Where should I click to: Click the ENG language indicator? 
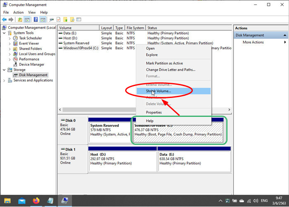click(x=264, y=201)
